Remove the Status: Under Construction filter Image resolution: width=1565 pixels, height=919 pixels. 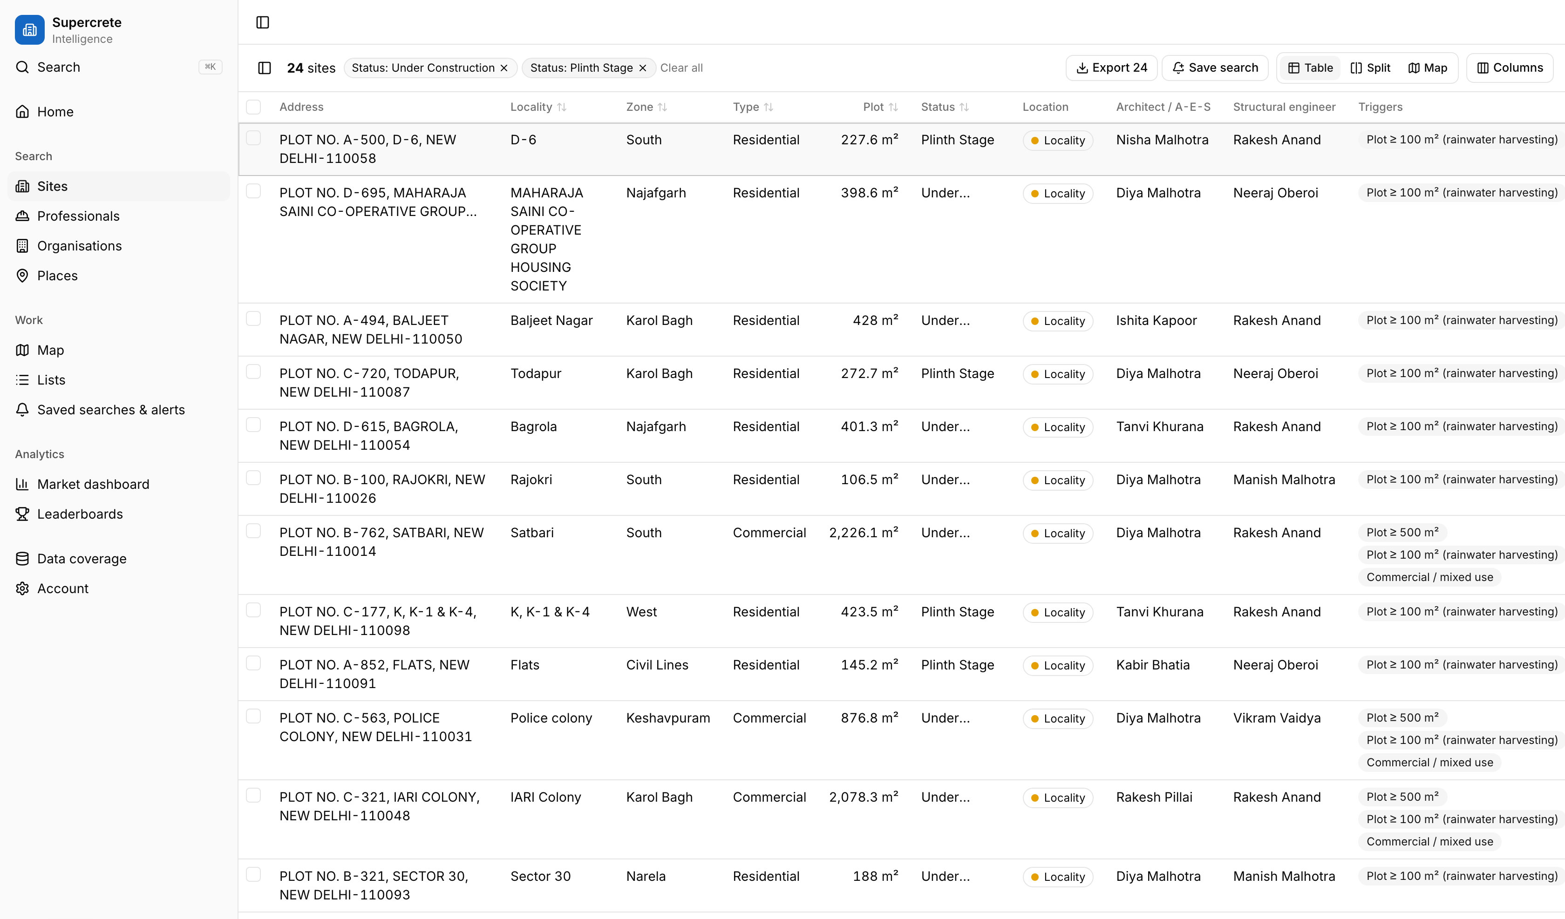(x=504, y=68)
